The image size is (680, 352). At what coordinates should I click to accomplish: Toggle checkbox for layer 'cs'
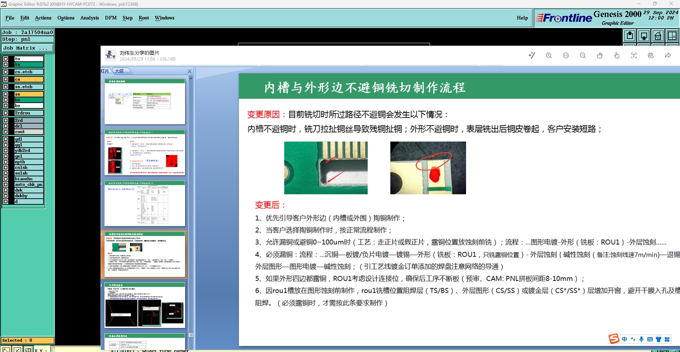[x=6, y=79]
